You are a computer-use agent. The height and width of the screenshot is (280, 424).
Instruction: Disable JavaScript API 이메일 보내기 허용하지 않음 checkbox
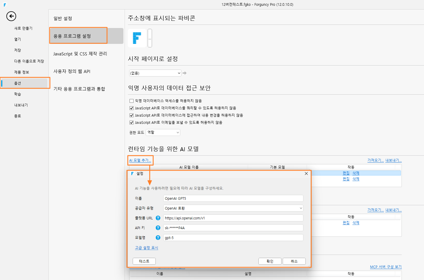coord(132,123)
